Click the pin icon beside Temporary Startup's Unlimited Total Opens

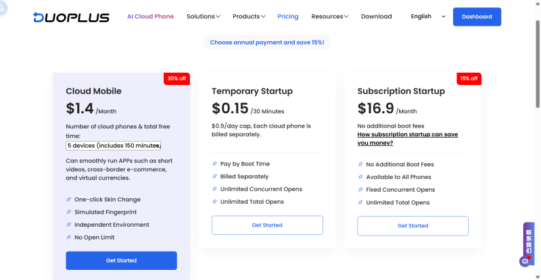214,202
